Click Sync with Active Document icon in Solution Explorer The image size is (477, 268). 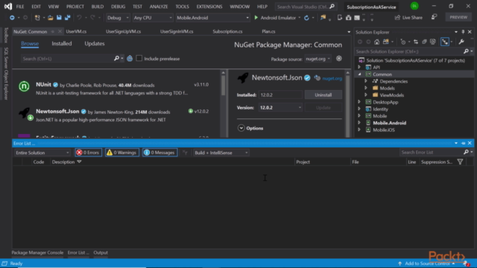(x=416, y=42)
